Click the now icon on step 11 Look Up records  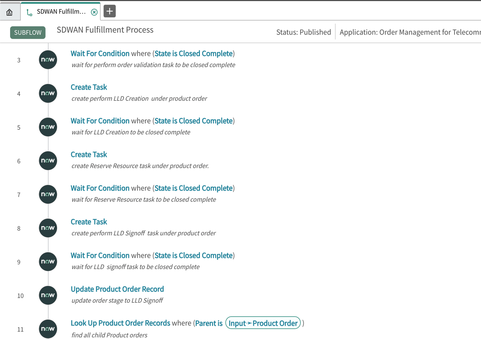48,329
